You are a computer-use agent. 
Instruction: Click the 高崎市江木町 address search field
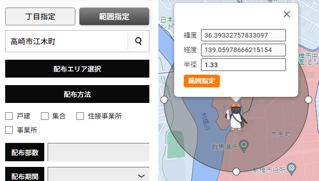(66, 41)
